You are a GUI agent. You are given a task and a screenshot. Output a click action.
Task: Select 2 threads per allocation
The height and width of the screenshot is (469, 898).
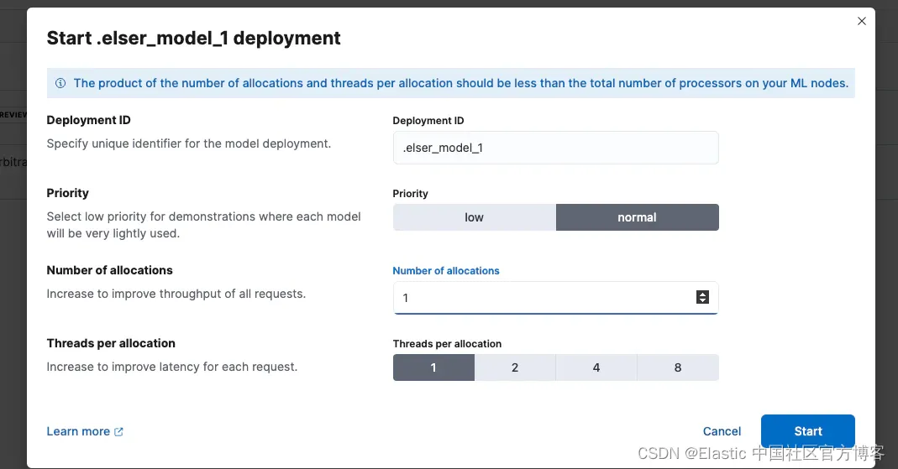(x=515, y=367)
